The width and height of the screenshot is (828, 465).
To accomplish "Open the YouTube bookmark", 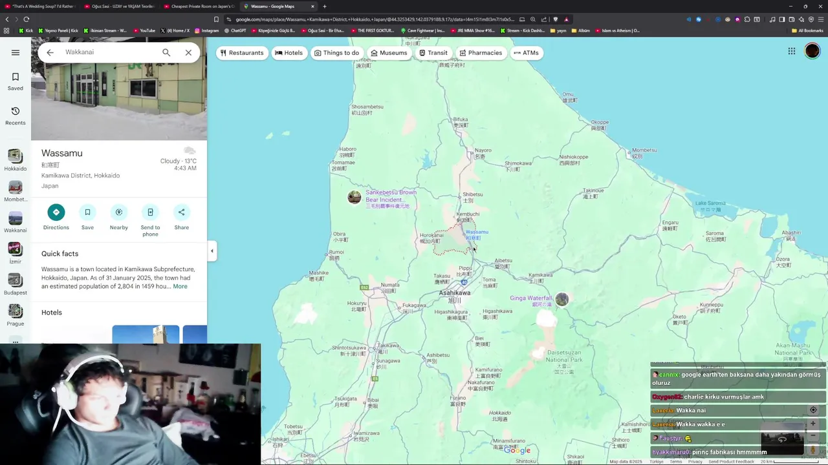I will (144, 30).
